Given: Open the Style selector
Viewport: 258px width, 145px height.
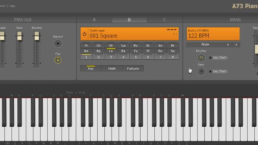Looking at the screenshot, I should (205, 45).
